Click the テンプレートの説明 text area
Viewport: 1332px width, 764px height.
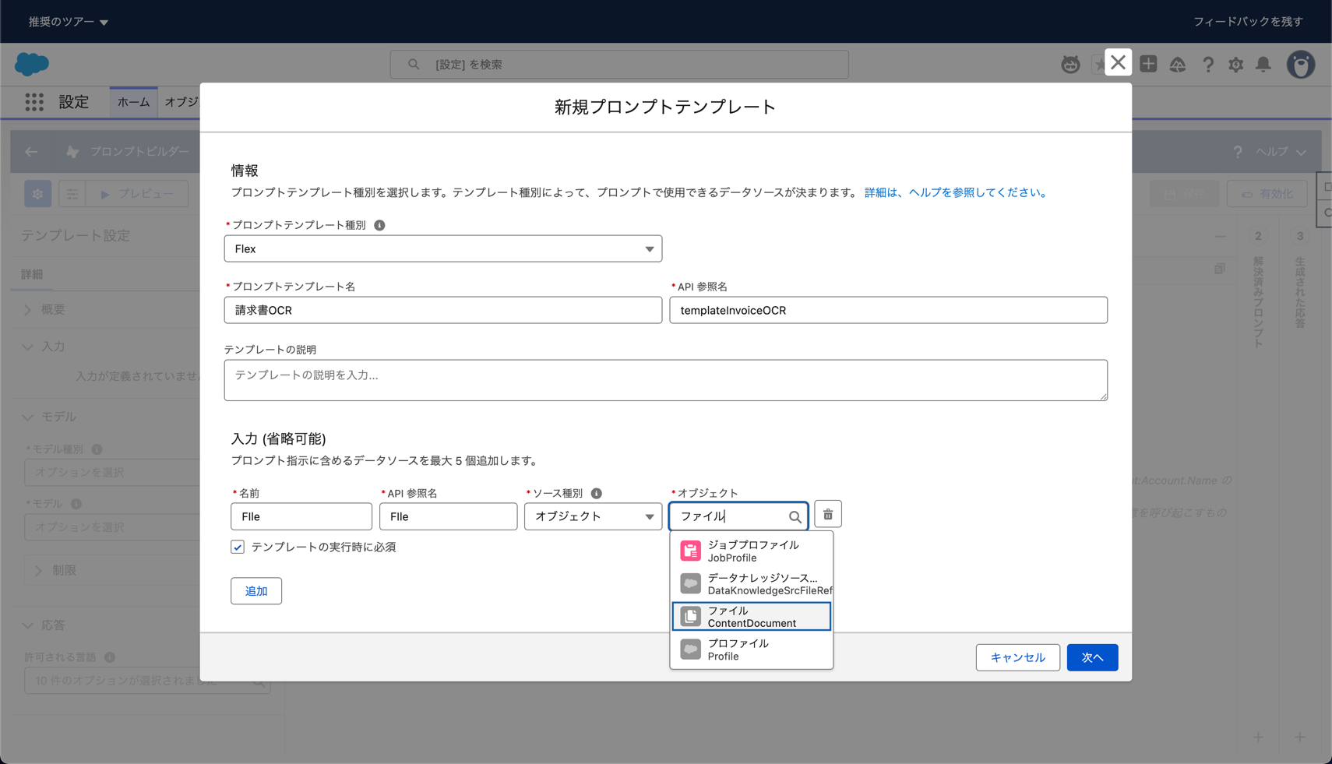pyautogui.click(x=665, y=380)
